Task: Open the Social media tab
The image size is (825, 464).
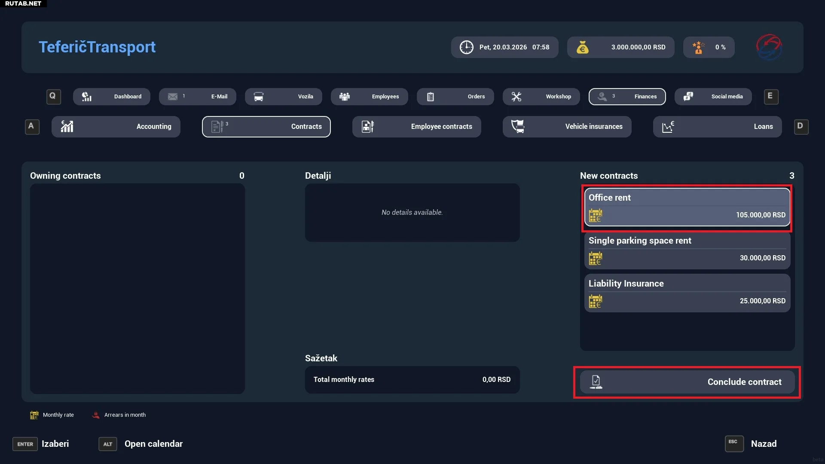Action: pyautogui.click(x=713, y=97)
